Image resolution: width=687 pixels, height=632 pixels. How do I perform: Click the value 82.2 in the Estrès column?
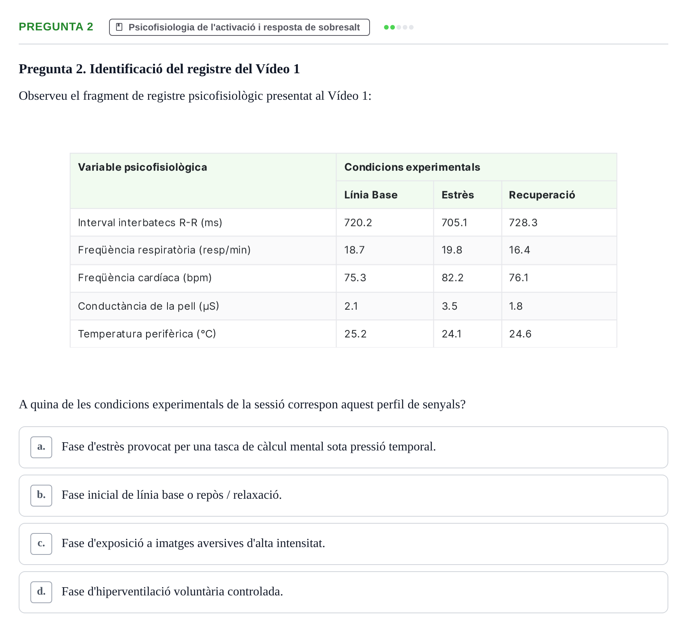coord(453,277)
